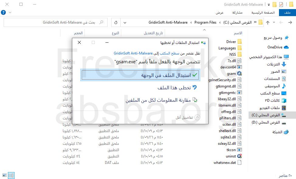Select the Driver folder icon

click(239, 41)
